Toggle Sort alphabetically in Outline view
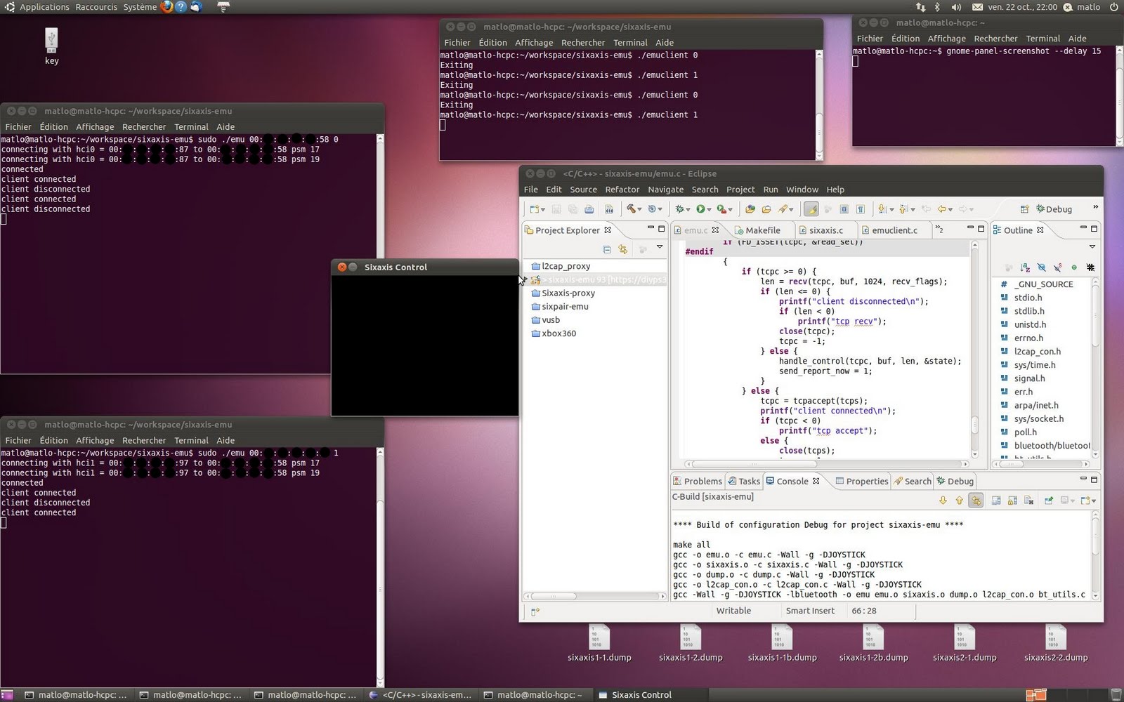This screenshot has height=702, width=1124. point(1025,267)
